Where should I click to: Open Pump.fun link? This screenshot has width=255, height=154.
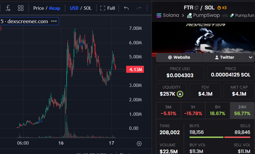[x=242, y=15]
